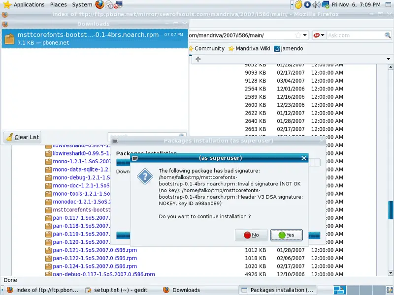The width and height of the screenshot is (394, 295).
Task: Click the question mark dialog icon
Action: click(145, 177)
